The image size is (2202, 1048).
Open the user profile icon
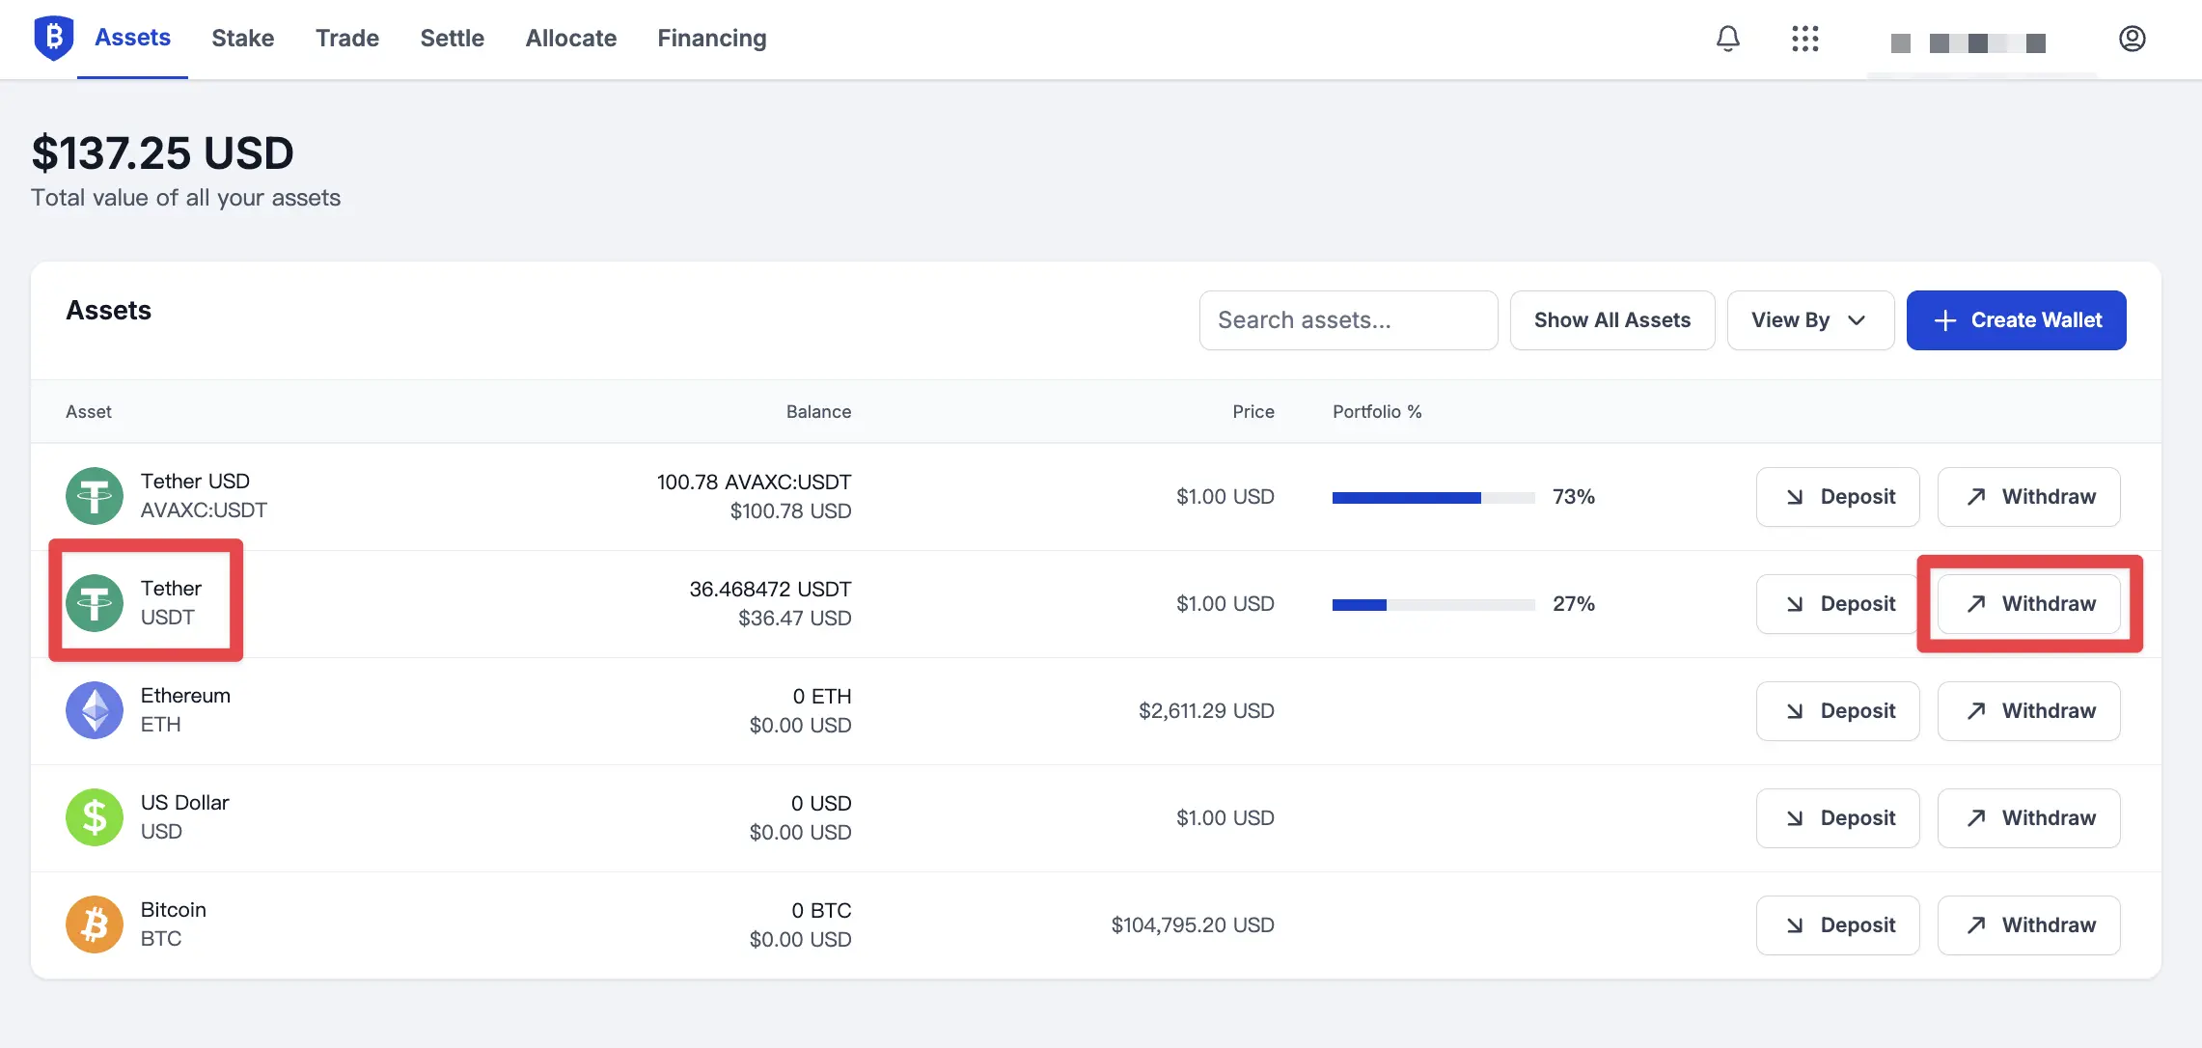[2132, 39]
